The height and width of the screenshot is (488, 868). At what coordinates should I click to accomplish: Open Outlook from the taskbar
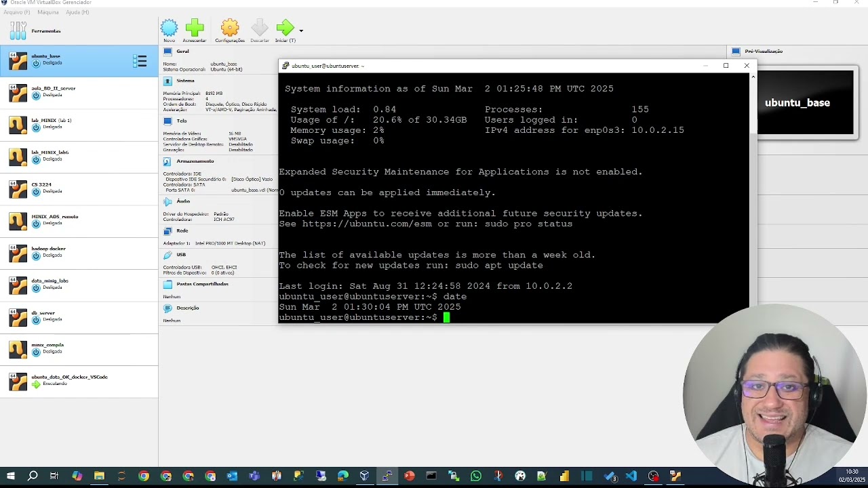(x=232, y=476)
